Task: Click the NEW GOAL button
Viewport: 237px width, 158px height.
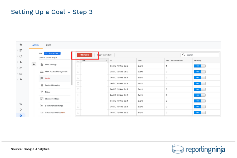Action: click(84, 55)
